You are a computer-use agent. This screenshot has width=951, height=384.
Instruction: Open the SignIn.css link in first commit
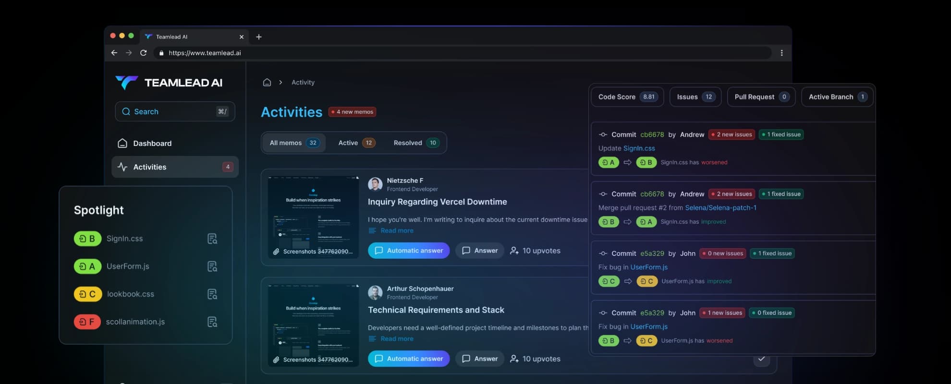coord(639,148)
